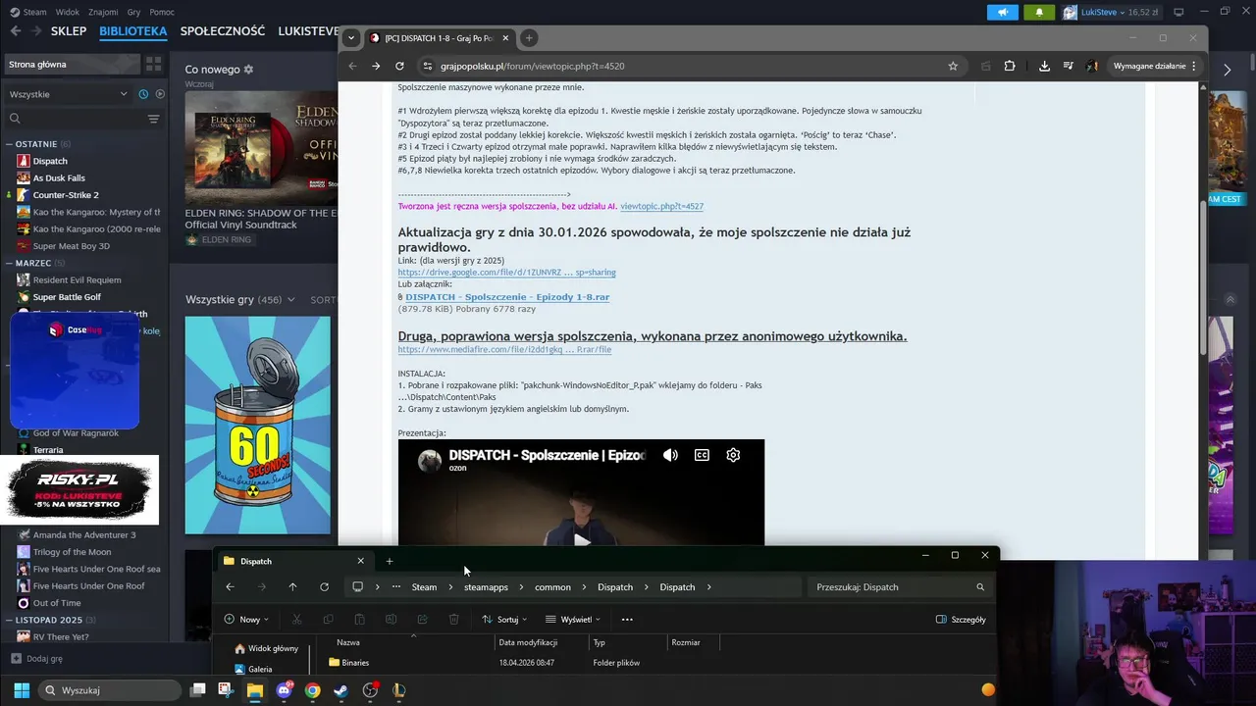Switch to SPOŁECZNOŚĆ tab in Steam
1256x706 pixels.
[x=223, y=30]
